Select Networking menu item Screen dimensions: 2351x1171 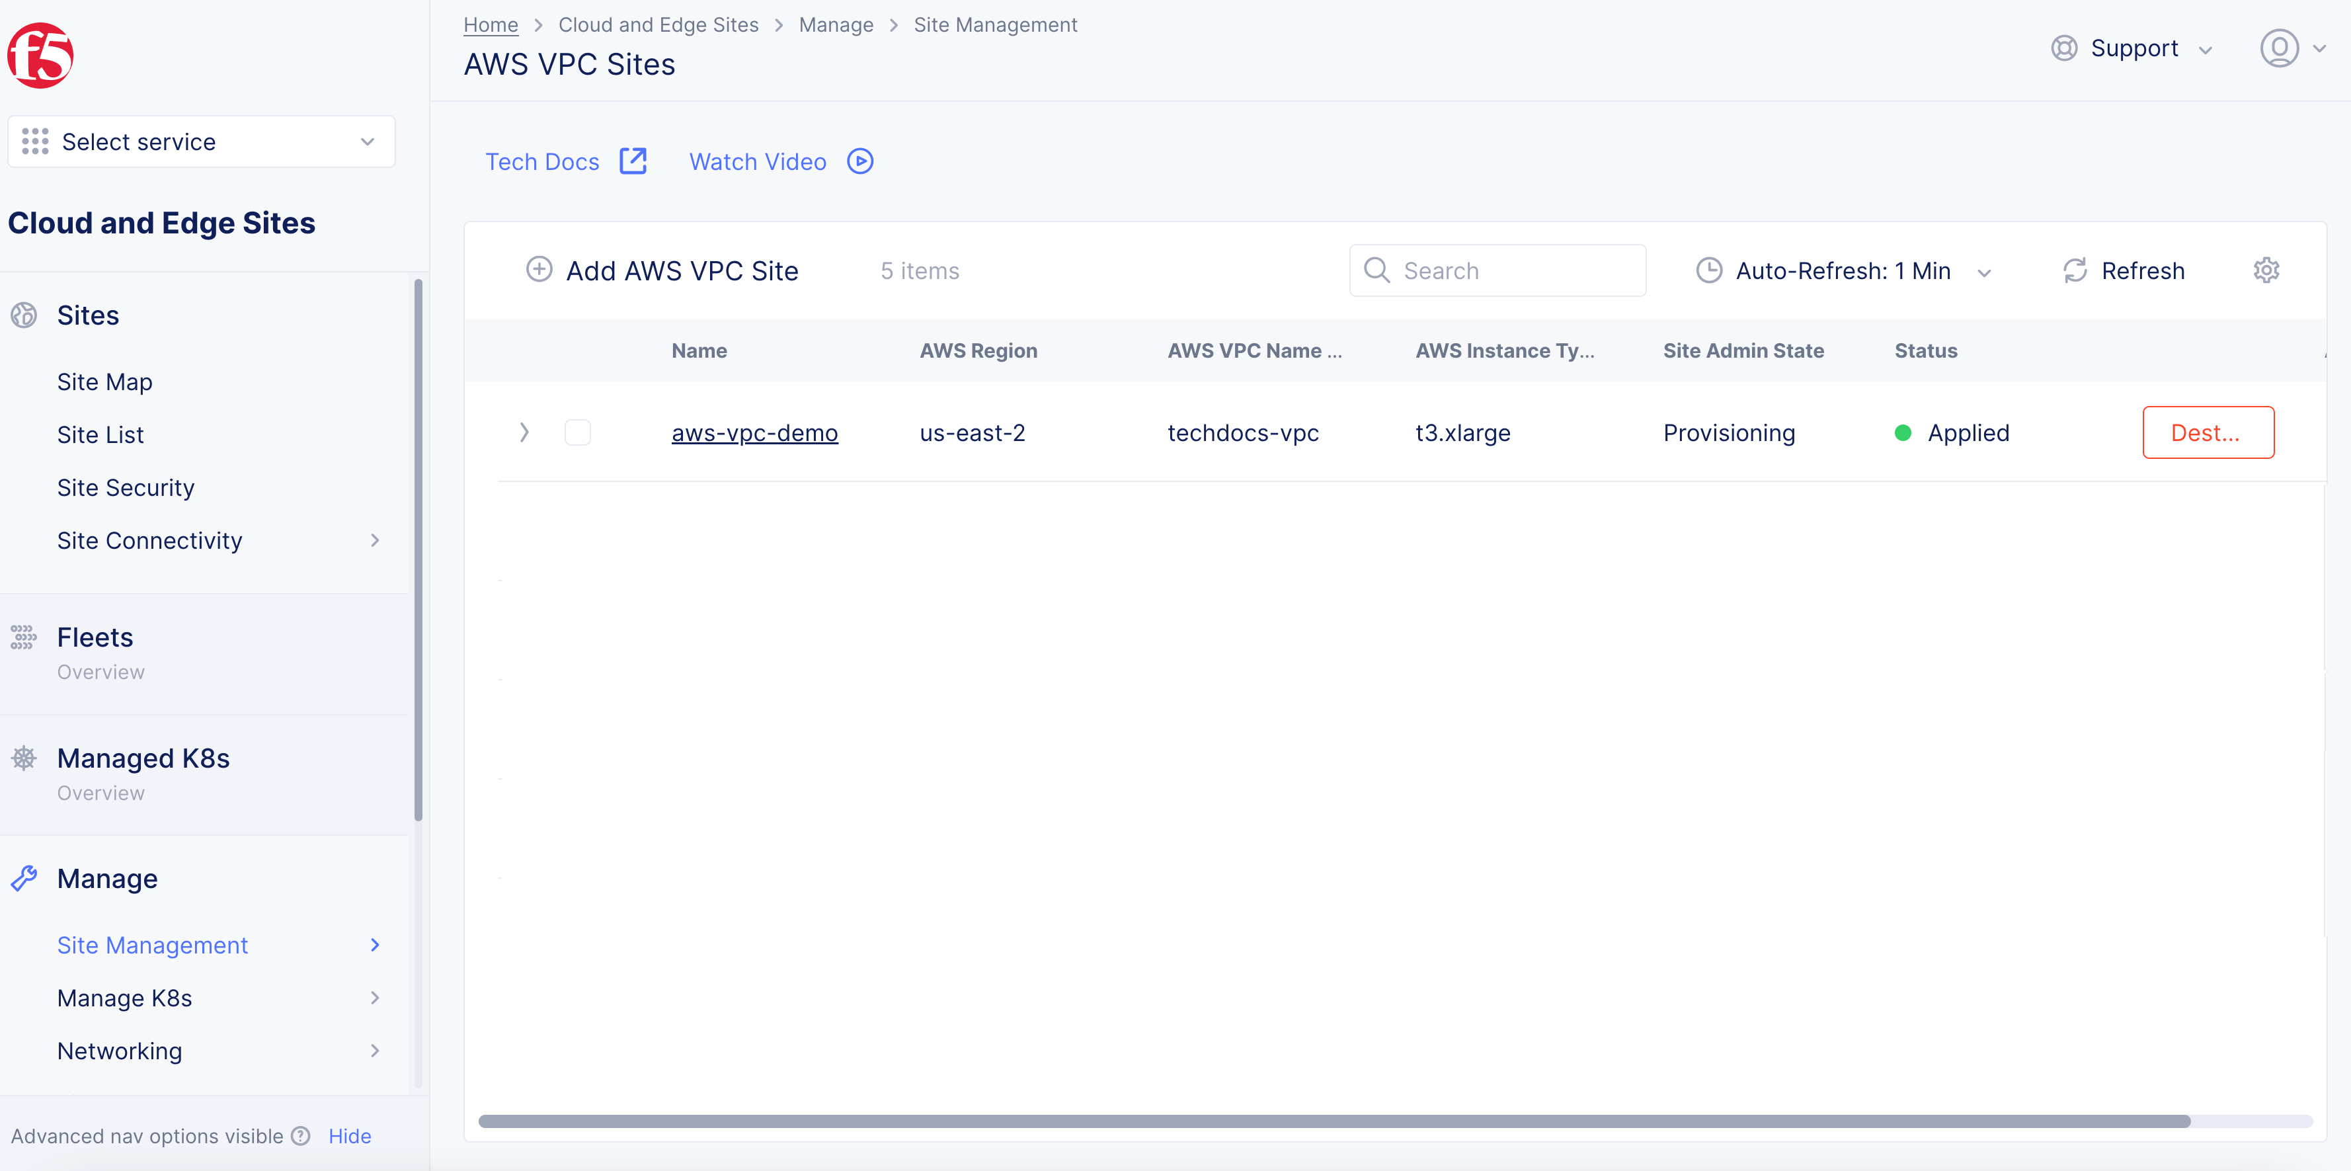(x=120, y=1051)
